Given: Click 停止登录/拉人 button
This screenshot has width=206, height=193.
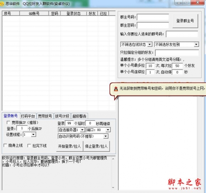Looking at the screenshot, I should 96,146.
